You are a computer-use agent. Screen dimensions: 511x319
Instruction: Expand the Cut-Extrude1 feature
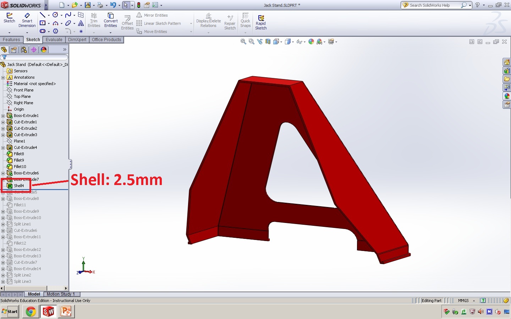3,122
